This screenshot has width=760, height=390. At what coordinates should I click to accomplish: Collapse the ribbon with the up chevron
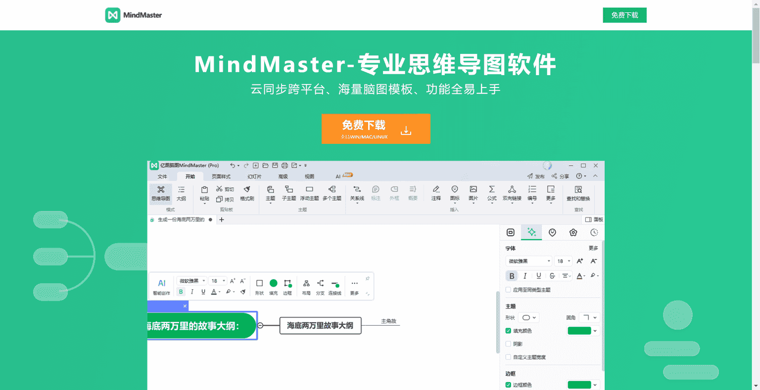pyautogui.click(x=595, y=176)
